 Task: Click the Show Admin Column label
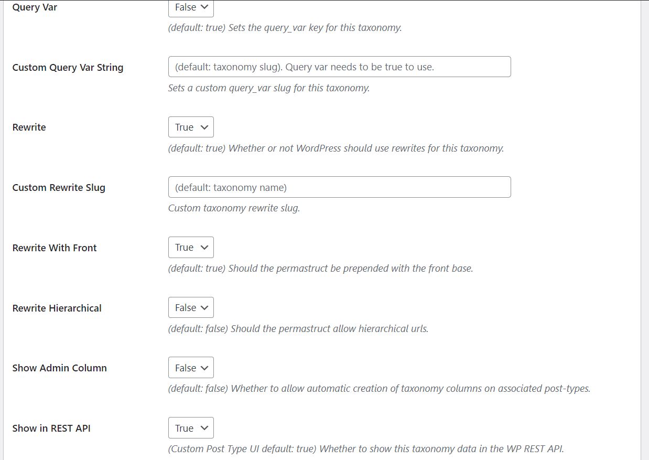(x=60, y=368)
